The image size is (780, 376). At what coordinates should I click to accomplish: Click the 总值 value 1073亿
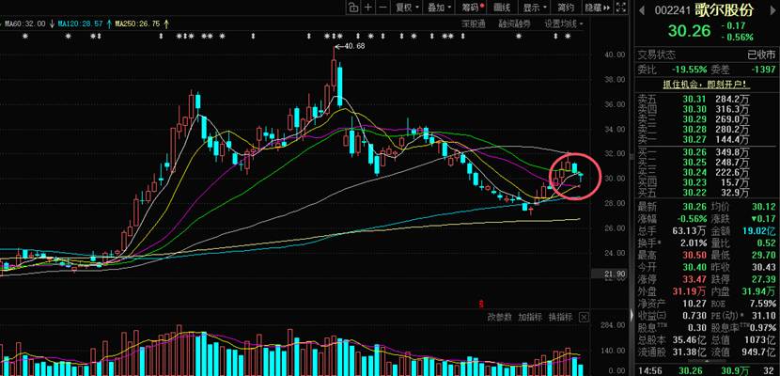760,339
